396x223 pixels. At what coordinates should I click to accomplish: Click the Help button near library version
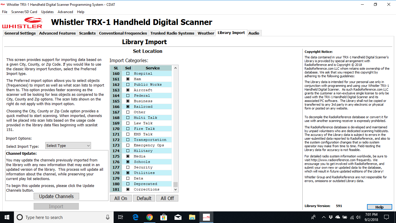(379, 207)
